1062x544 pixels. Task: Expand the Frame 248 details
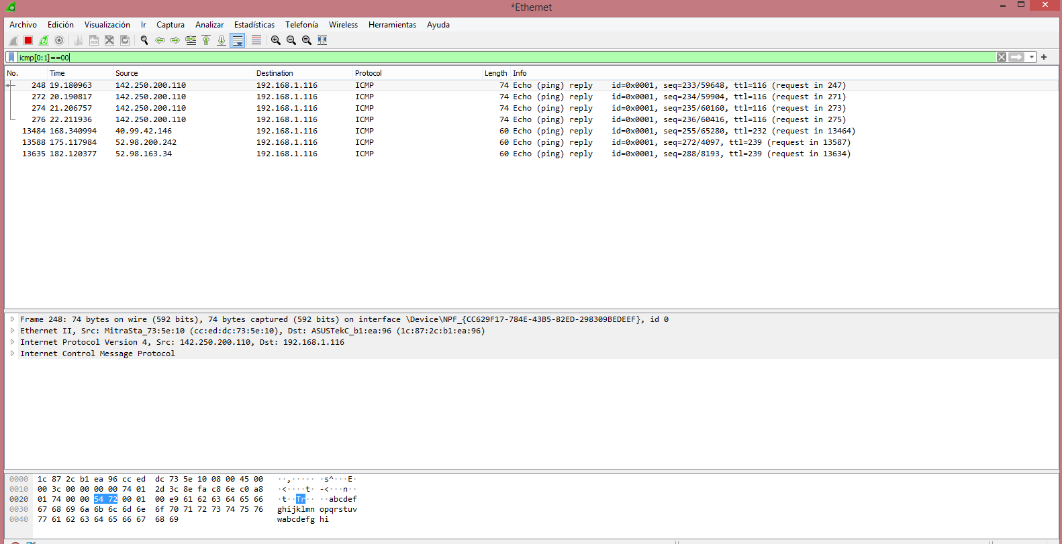click(12, 319)
